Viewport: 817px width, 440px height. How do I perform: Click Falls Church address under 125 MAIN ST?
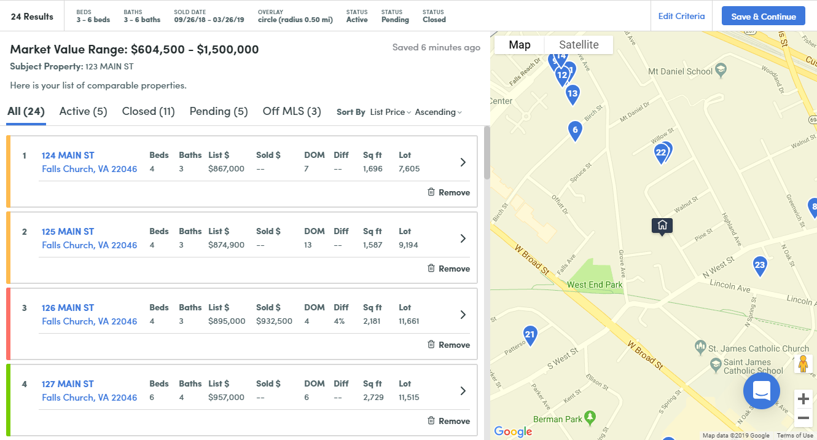(x=90, y=245)
